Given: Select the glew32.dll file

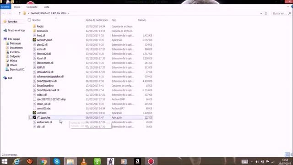Looking at the screenshot, I should [x=42, y=44].
